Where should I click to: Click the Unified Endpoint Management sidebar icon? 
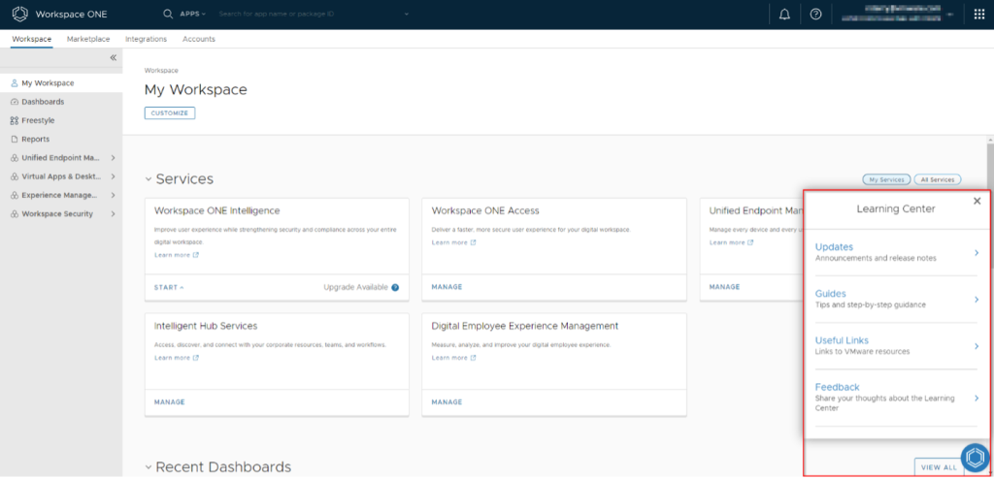(15, 158)
